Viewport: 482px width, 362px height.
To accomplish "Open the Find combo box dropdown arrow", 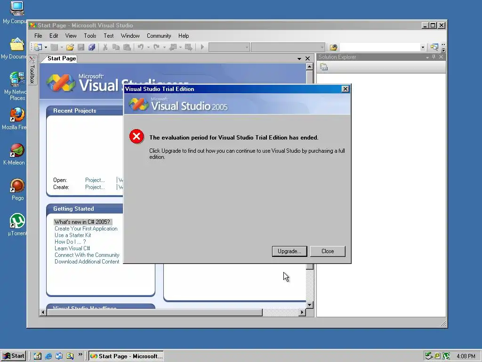I will [x=423, y=47].
